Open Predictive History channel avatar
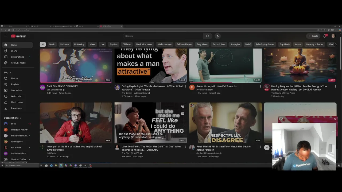The image size is (342, 192). point(192,87)
